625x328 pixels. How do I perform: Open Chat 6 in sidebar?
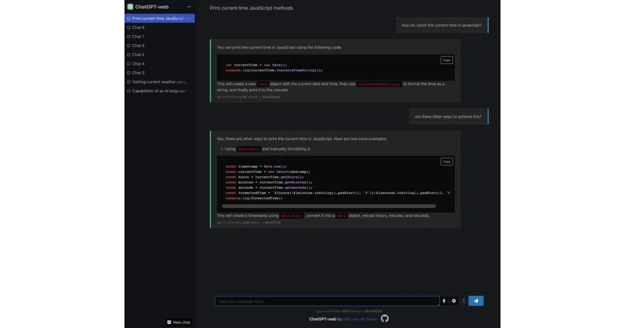(x=160, y=46)
